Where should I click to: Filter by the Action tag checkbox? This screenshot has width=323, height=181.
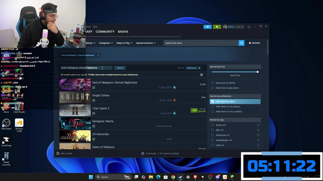(212, 125)
